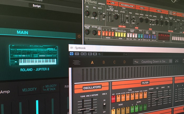
Task: Select FORM filter type button
Action: (x=141, y=95)
